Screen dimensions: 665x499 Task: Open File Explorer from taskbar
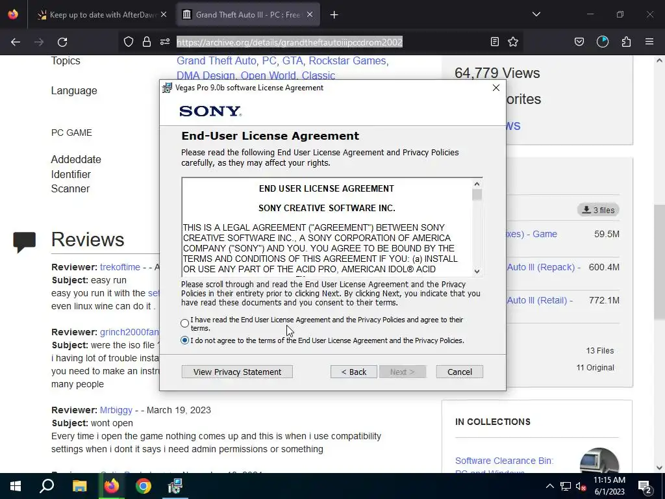(79, 486)
